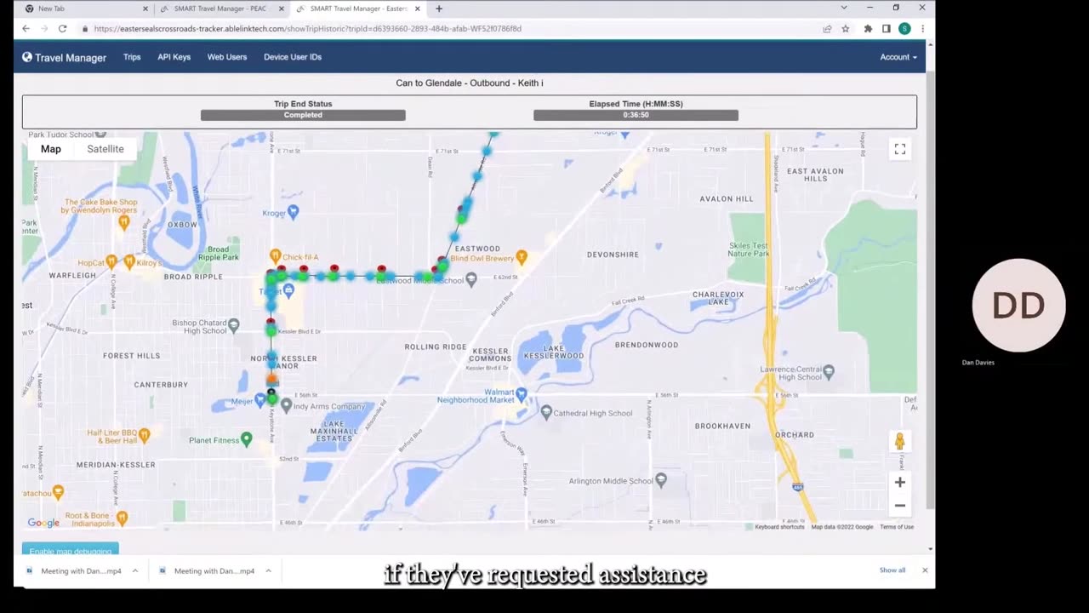Open the API Keys page
Screen dimensions: 1089x613
pos(174,57)
